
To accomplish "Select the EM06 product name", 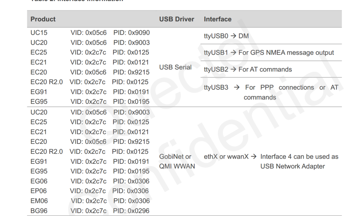I will (x=39, y=201).
